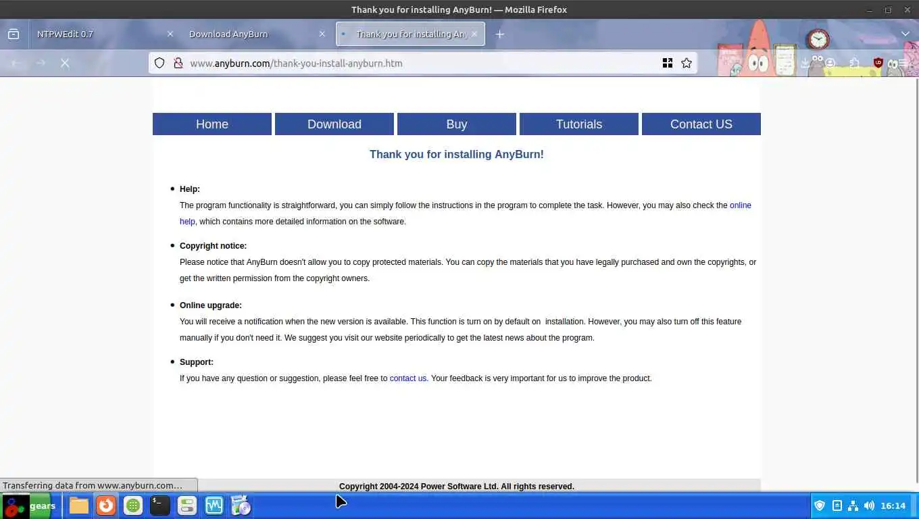Click the QR-style grid icon in address bar

(668, 63)
